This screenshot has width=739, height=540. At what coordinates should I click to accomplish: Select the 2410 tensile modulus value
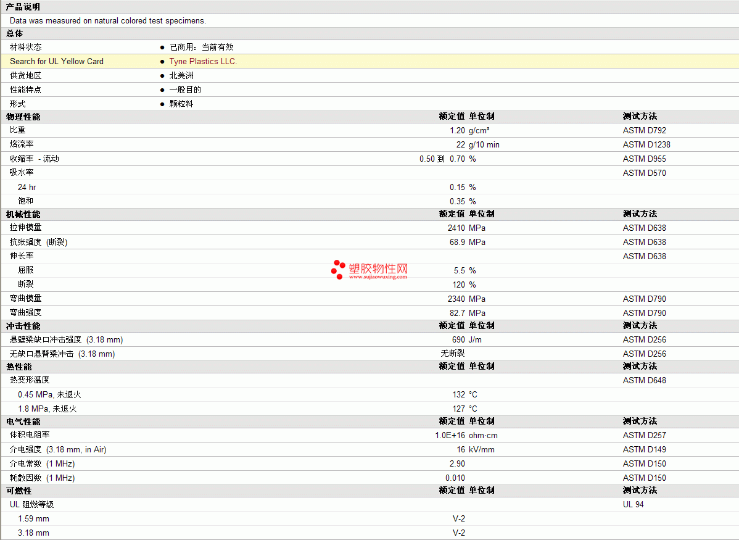456,228
